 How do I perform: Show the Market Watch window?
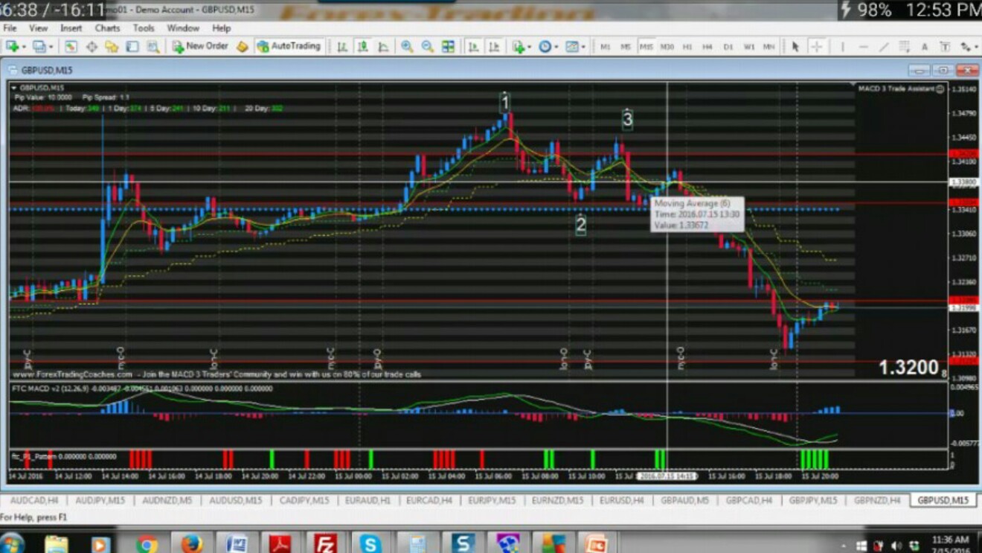coord(71,46)
